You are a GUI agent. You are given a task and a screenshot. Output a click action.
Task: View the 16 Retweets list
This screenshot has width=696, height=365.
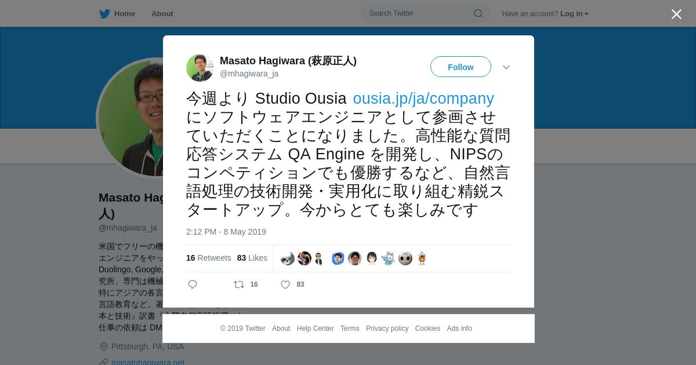209,258
